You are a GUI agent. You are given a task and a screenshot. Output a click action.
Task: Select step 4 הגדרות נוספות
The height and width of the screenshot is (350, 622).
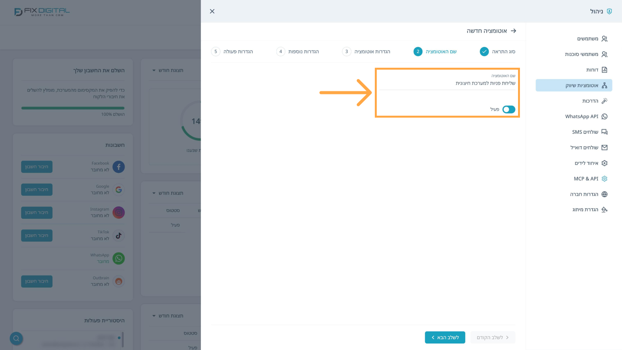click(297, 52)
